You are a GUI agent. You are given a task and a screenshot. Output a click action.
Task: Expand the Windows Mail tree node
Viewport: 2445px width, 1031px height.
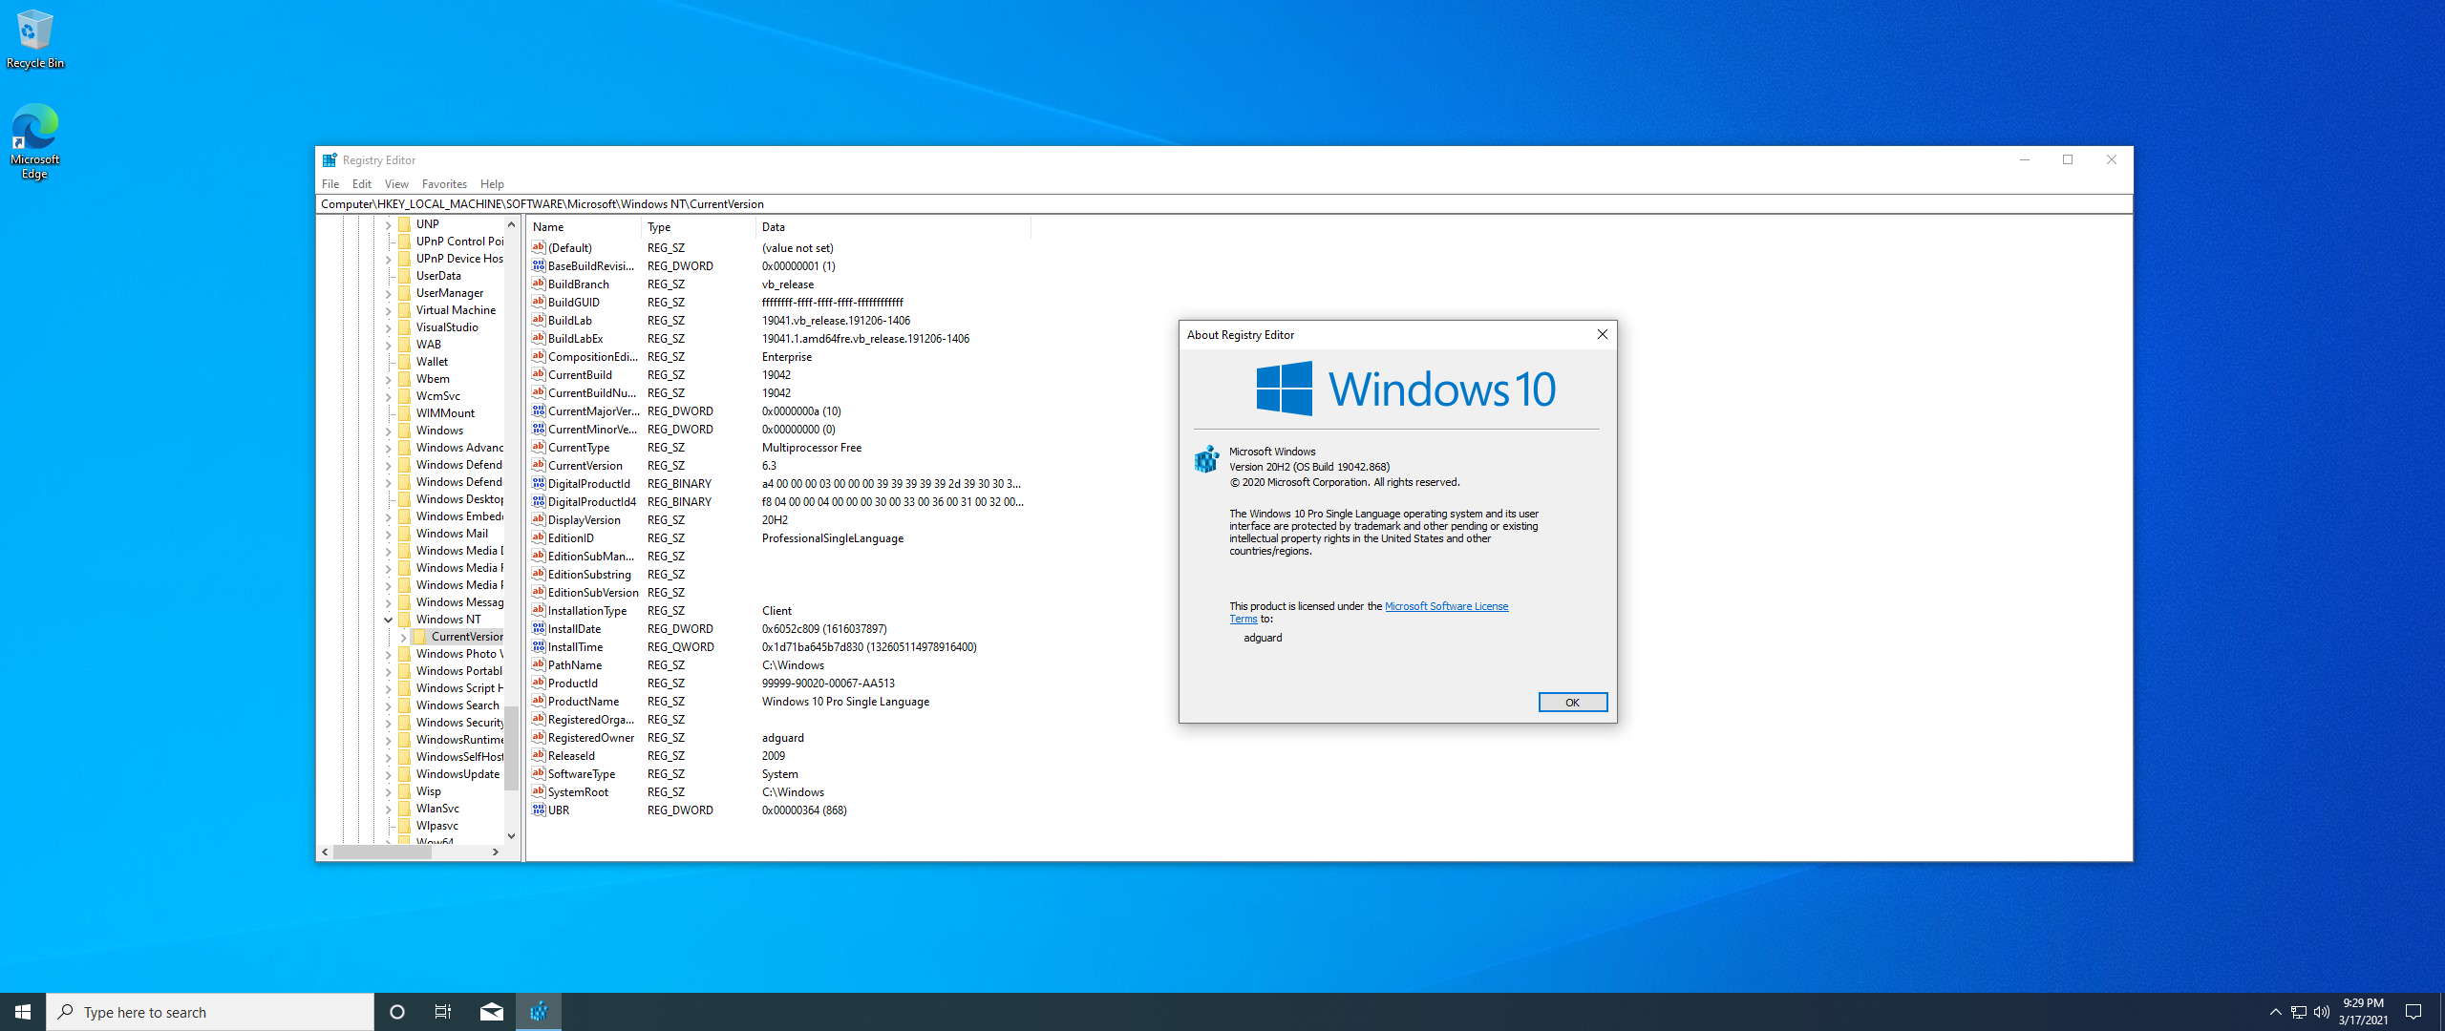click(389, 534)
